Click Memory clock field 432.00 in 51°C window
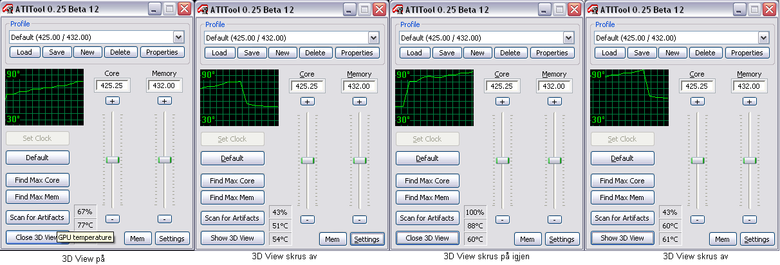Image resolution: width=780 pixels, height=265 pixels. (x=359, y=86)
